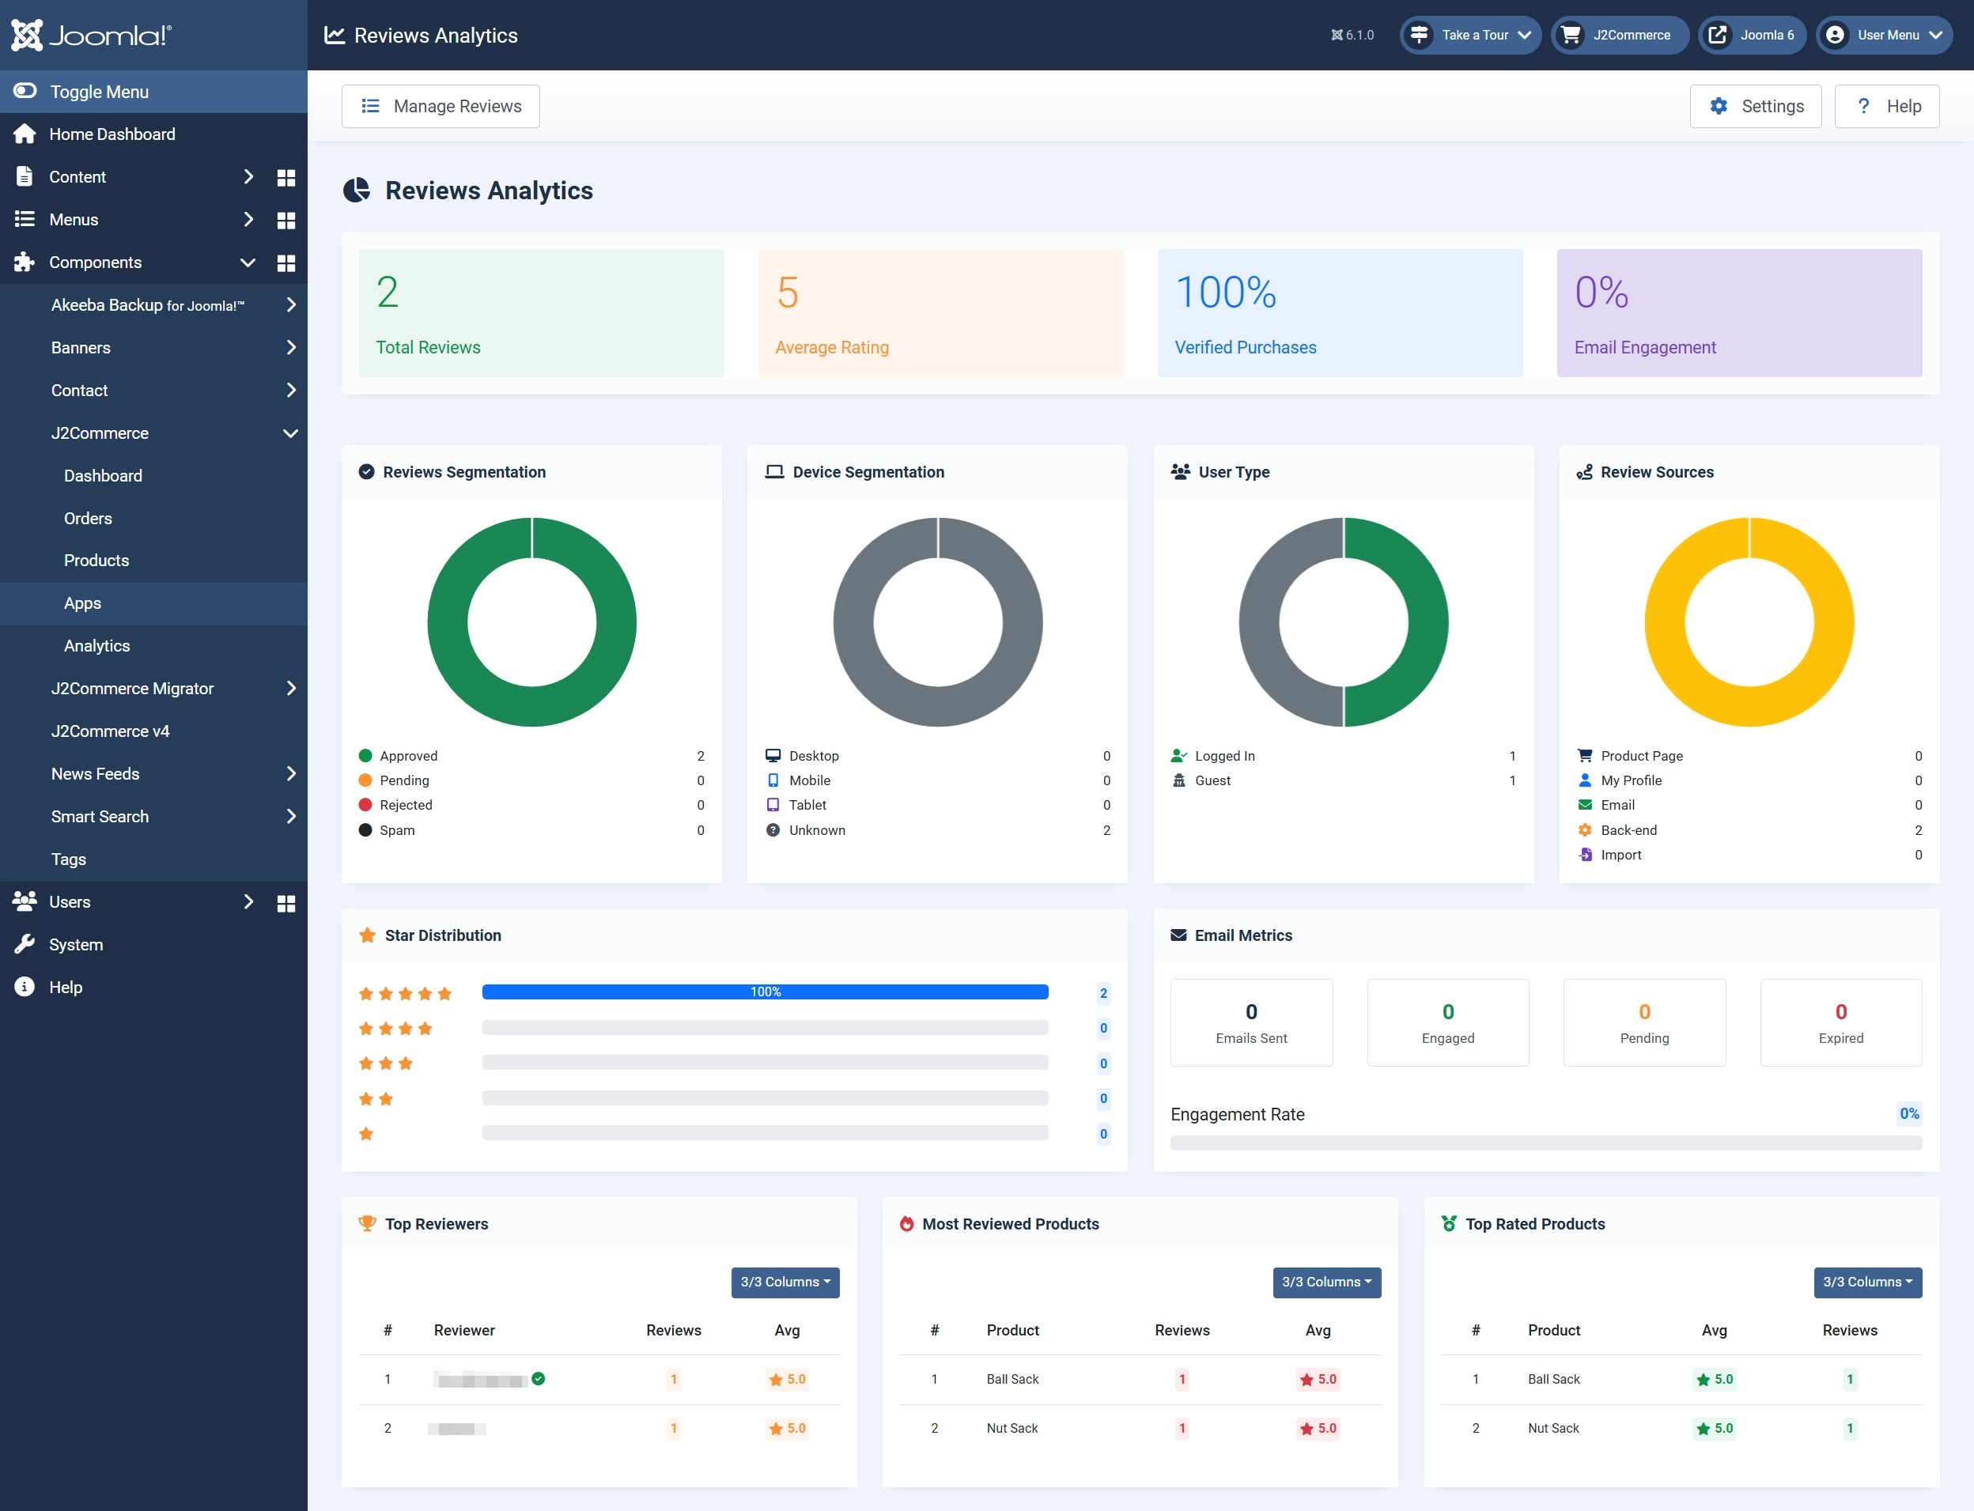This screenshot has height=1511, width=1974.
Task: Click the Joomla logo in the header
Action: pos(91,35)
